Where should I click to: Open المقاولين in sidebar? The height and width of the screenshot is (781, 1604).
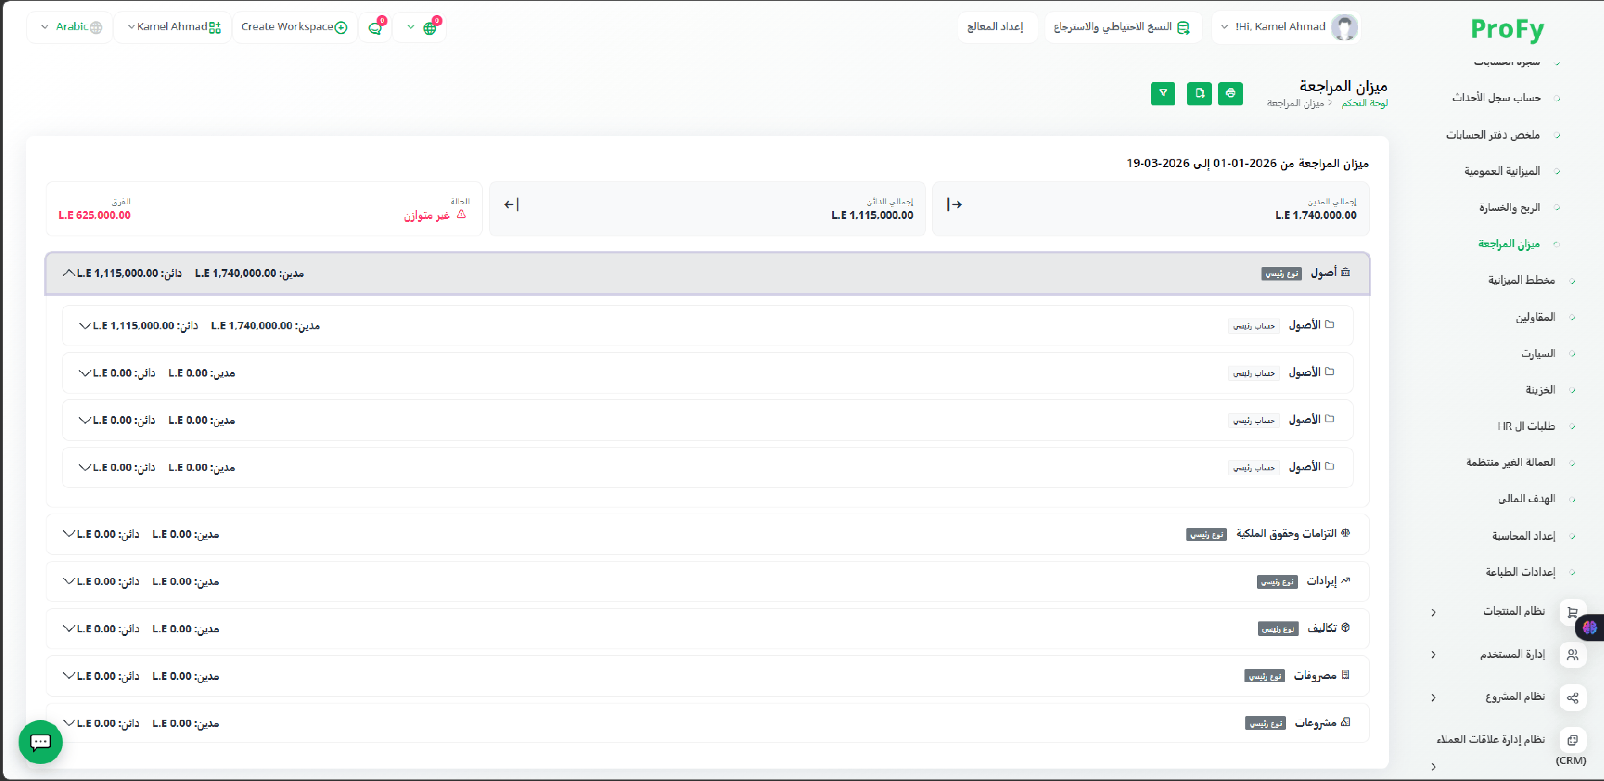pyautogui.click(x=1536, y=317)
